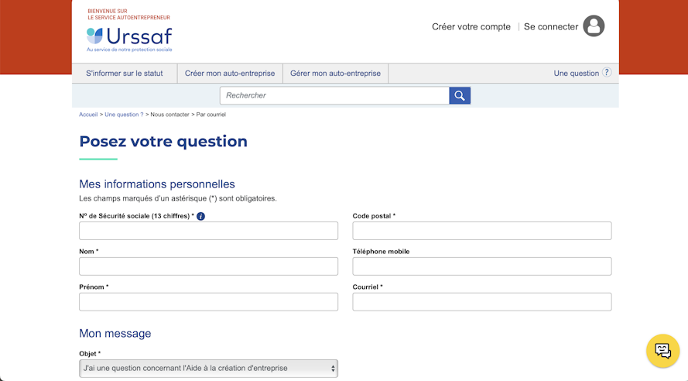Screen dimensions: 688x381
Task: Click the Une question ? breadcrumb link
Action: point(124,115)
